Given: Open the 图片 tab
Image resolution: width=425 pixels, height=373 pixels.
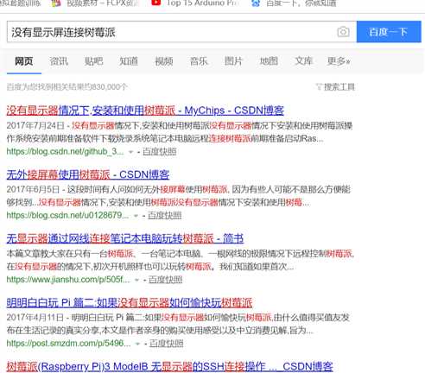Looking at the screenshot, I should pyautogui.click(x=233, y=61).
